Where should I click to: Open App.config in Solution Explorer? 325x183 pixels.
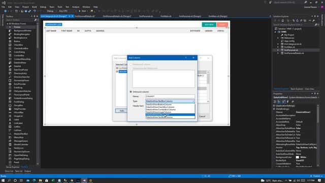[289, 41]
